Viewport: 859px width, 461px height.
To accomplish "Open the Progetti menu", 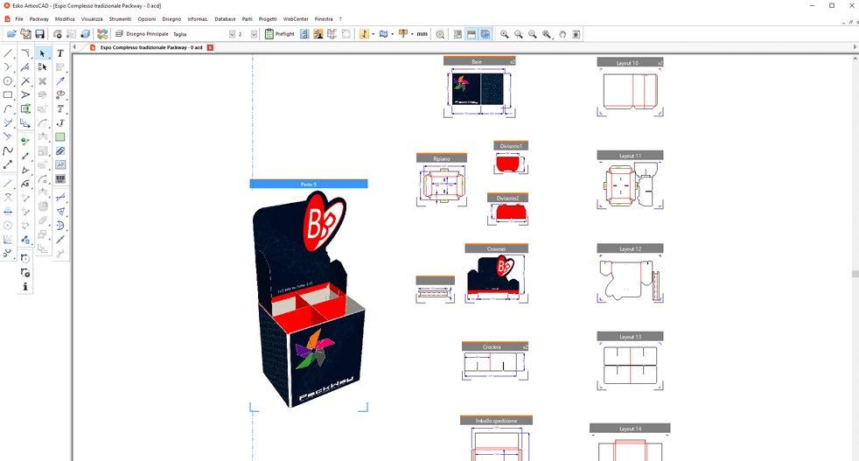I will [268, 18].
